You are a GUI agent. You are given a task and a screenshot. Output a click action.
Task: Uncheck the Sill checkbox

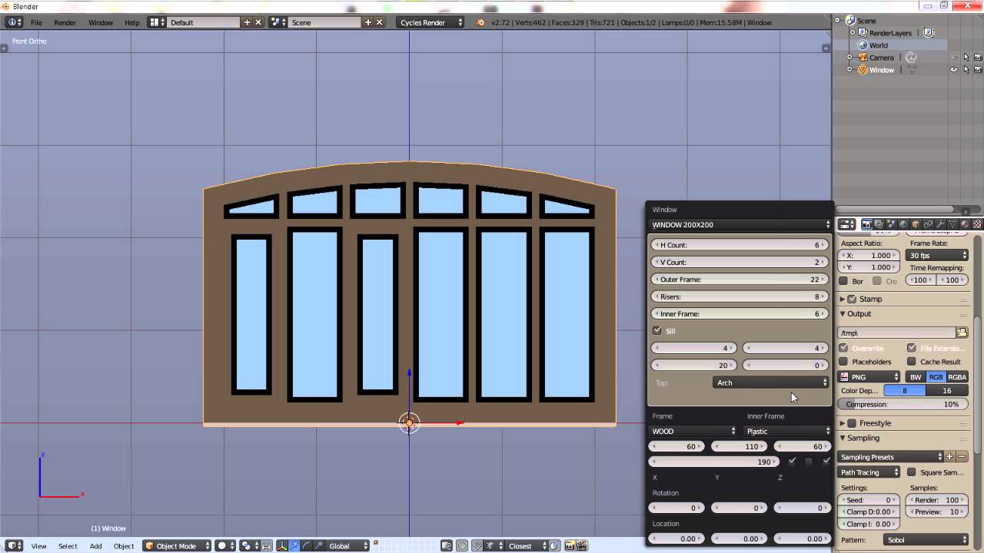click(x=657, y=331)
